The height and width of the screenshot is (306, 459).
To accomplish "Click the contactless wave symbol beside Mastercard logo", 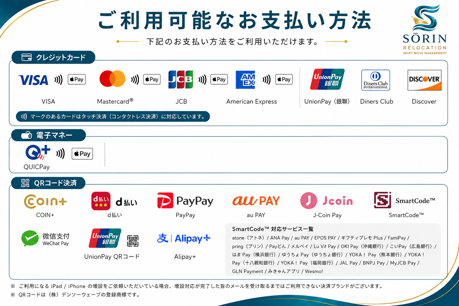I will coord(135,80).
